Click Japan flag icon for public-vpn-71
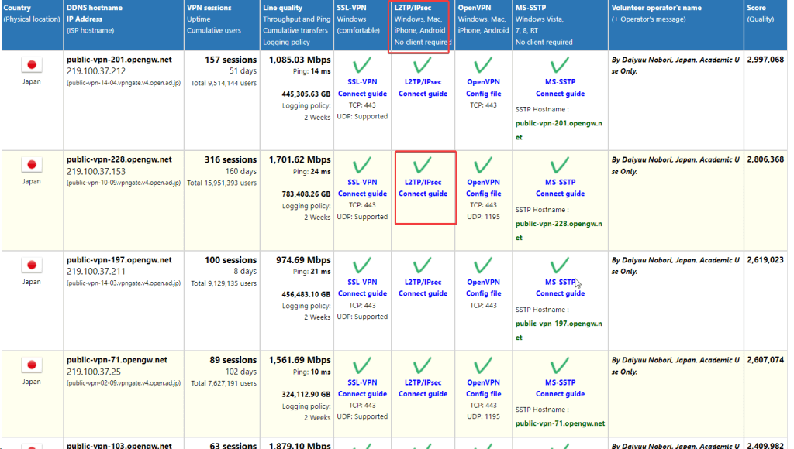The width and height of the screenshot is (794, 449). (31, 365)
